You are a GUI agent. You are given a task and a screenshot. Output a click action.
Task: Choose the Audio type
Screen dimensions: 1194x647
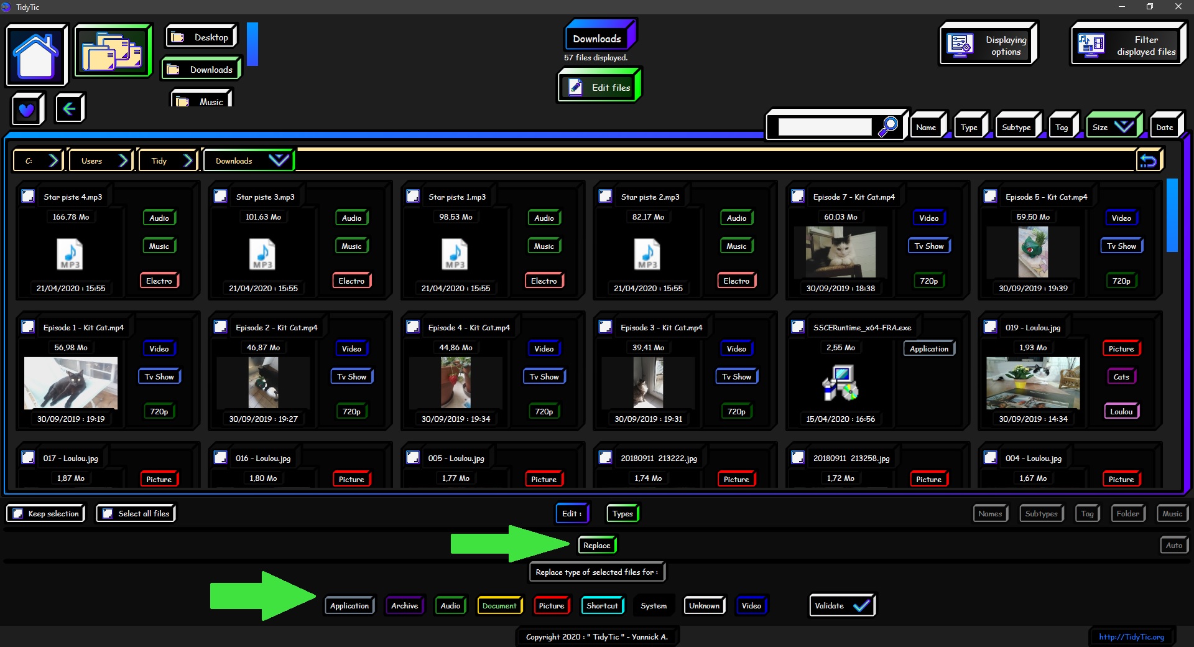[450, 606]
